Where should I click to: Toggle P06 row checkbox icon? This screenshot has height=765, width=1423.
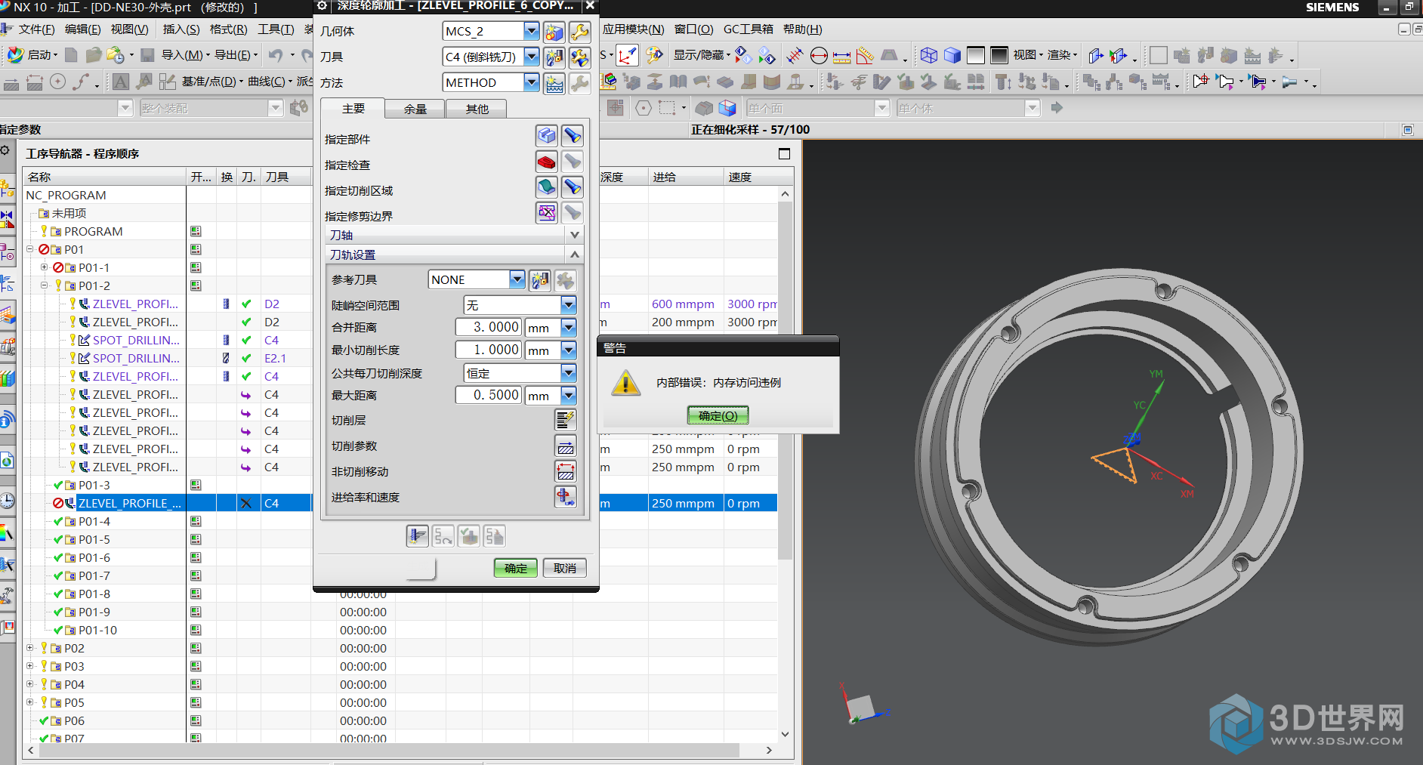point(196,720)
